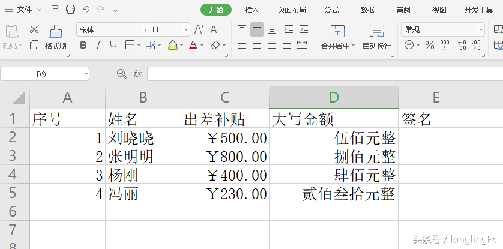
Task: Apply distributed alignment
Action: pos(302,45)
